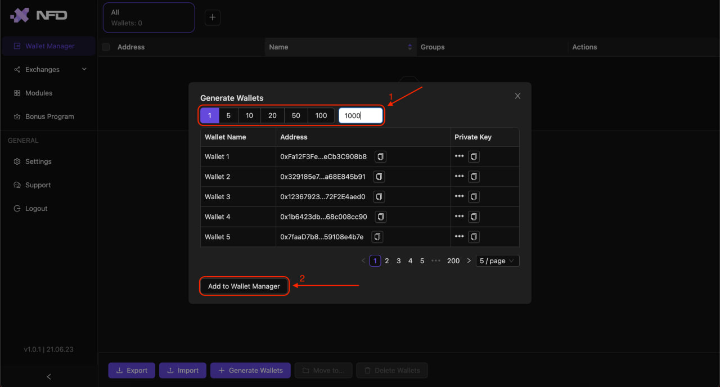Click the NFD logo
This screenshot has width=720, height=387.
38,15
